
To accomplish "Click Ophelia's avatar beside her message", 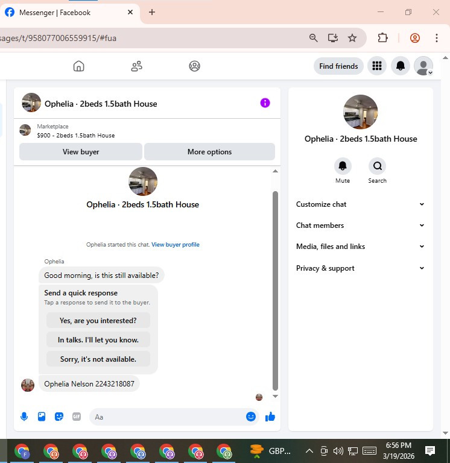I will 28,385.
